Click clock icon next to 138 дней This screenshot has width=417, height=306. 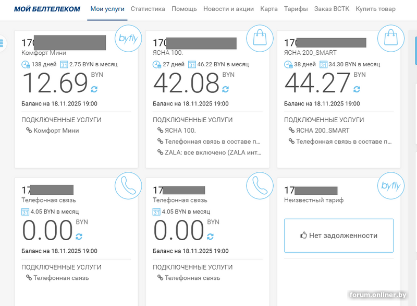pos(26,64)
